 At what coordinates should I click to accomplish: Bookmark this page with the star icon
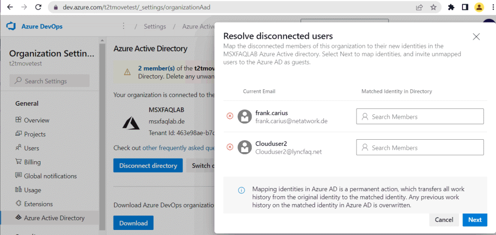click(x=433, y=7)
